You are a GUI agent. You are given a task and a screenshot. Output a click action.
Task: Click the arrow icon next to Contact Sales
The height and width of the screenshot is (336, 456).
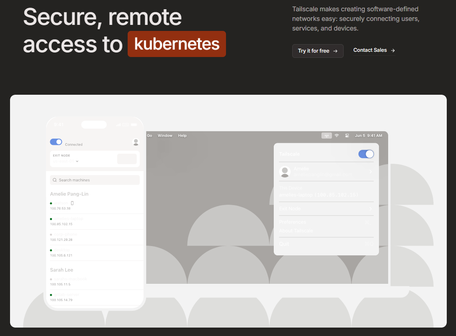pos(393,51)
